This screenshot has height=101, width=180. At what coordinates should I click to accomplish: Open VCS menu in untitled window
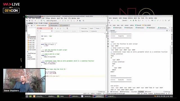69,18
